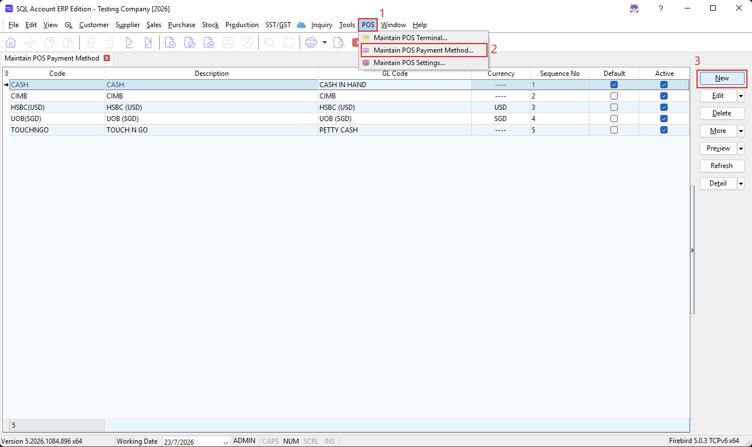Click the UOB (SGD) description cell
The height and width of the screenshot is (447, 752).
coord(211,119)
